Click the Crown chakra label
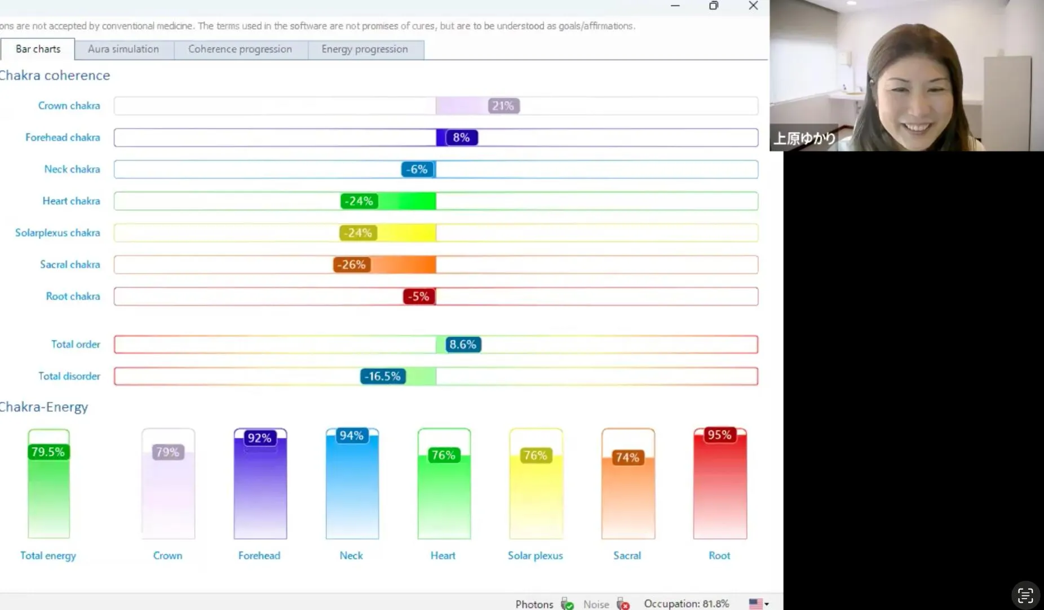Screen dimensions: 1044x610 pos(69,105)
